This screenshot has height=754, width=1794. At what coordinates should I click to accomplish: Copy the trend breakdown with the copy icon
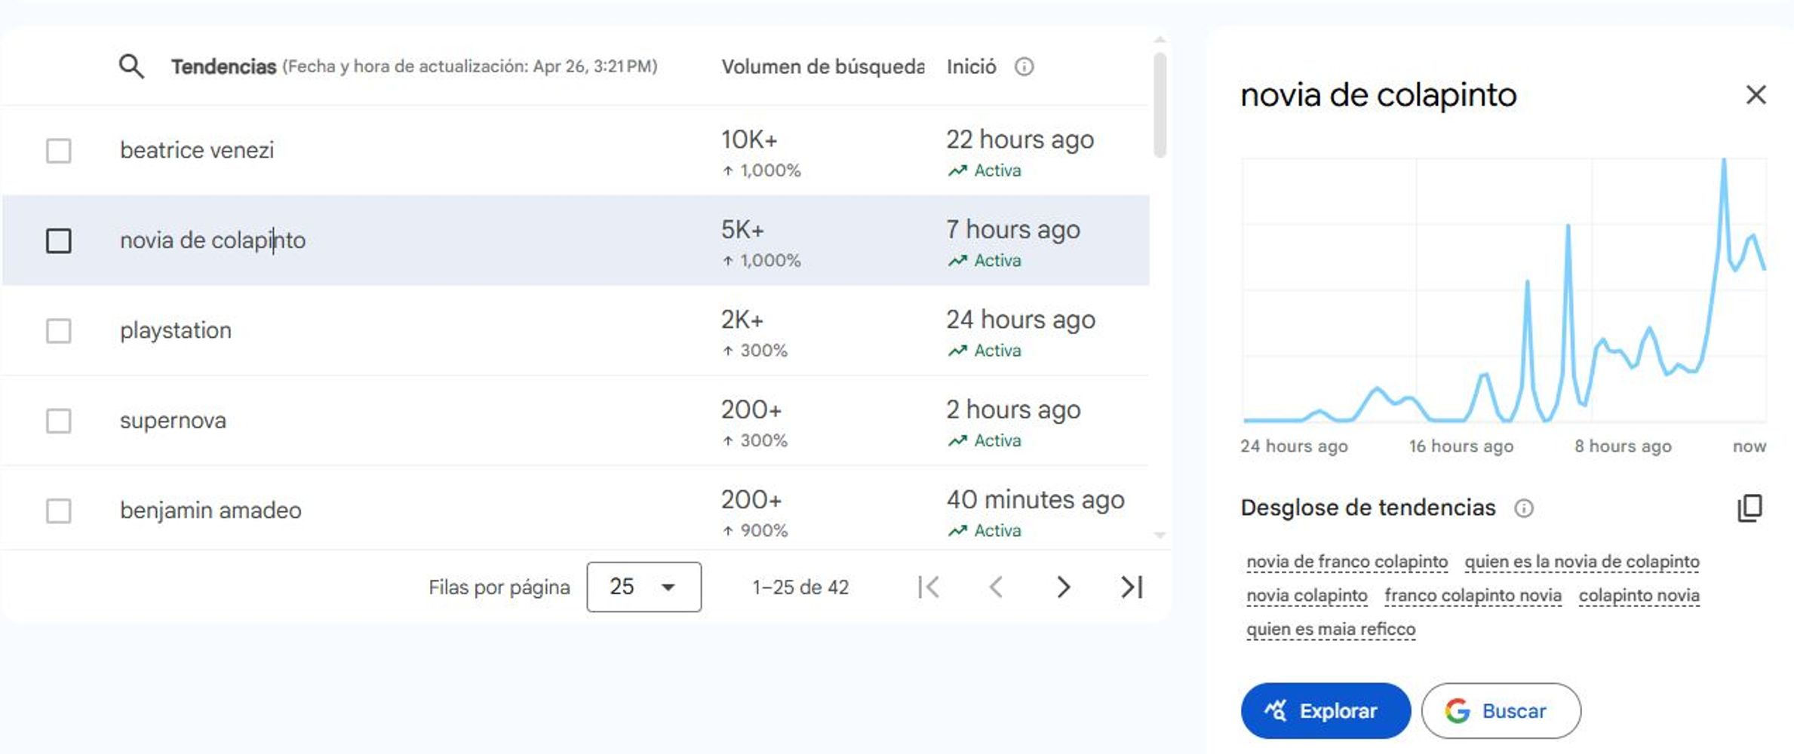(x=1749, y=508)
